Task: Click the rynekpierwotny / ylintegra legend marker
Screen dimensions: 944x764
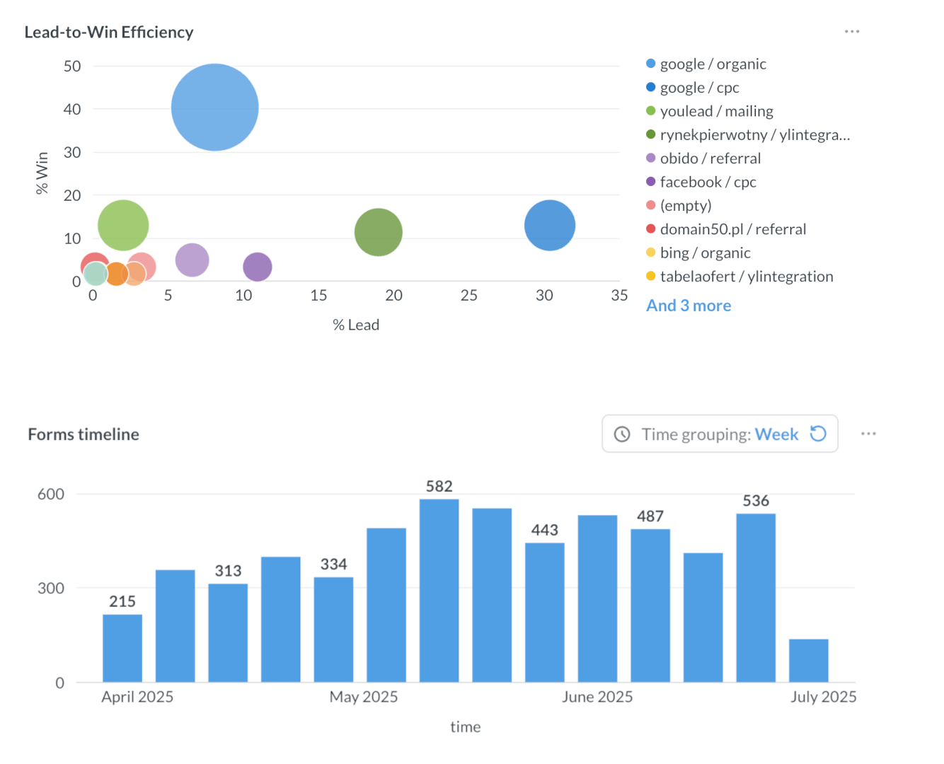Action: [650, 134]
